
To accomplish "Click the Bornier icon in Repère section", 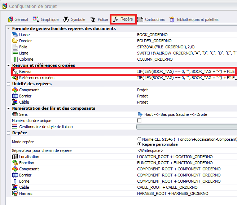I will click(x=15, y=175).
